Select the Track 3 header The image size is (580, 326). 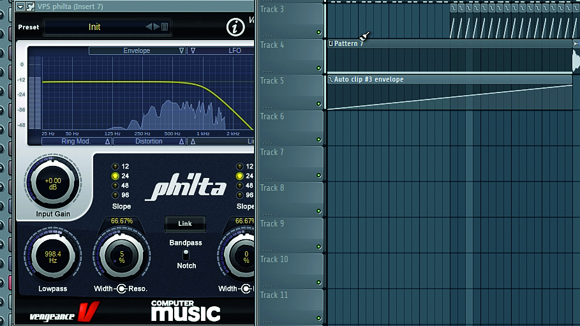coord(291,20)
